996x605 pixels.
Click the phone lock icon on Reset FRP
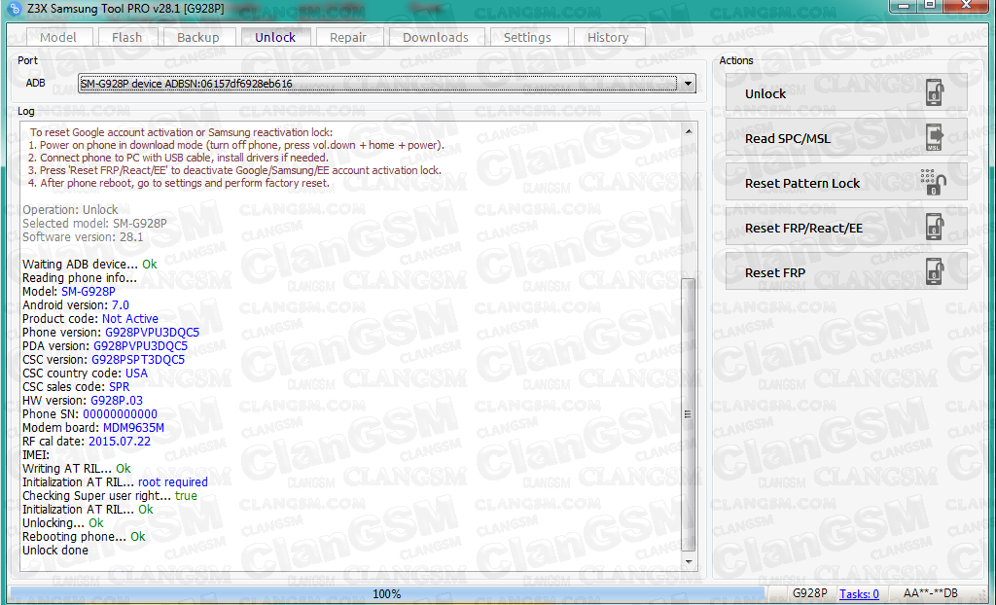click(934, 271)
